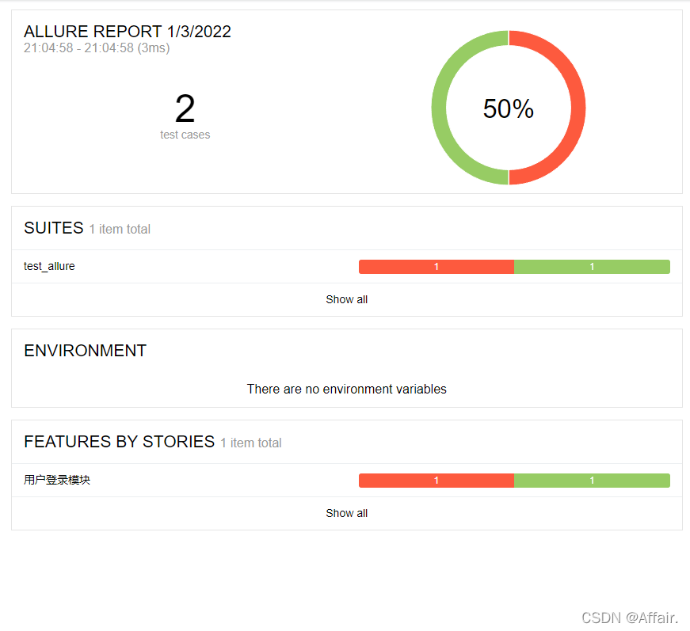Viewport: 690px width, 631px height.
Task: Click the report time range 21:04:58 text
Action: 97,48
